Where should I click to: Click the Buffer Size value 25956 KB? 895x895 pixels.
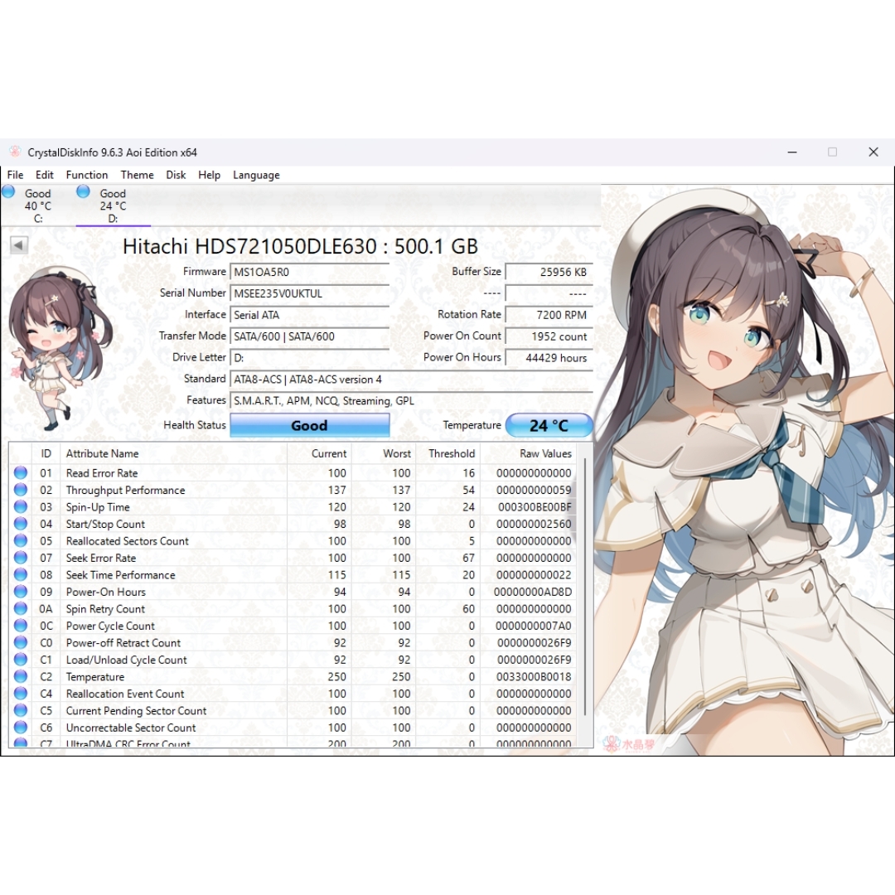coord(549,273)
